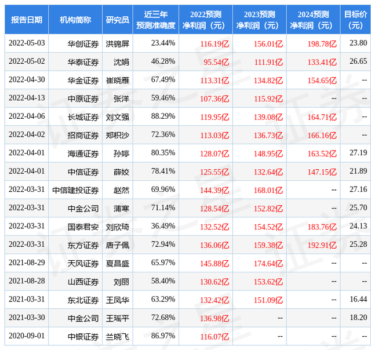Open the 华创证券 institution entry
This screenshot has height=350, width=371.
pos(83,44)
